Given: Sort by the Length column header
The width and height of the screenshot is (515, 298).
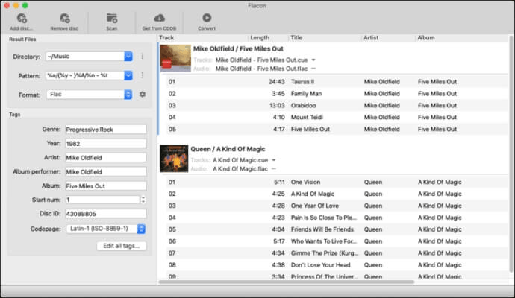Looking at the screenshot, I should coord(260,38).
